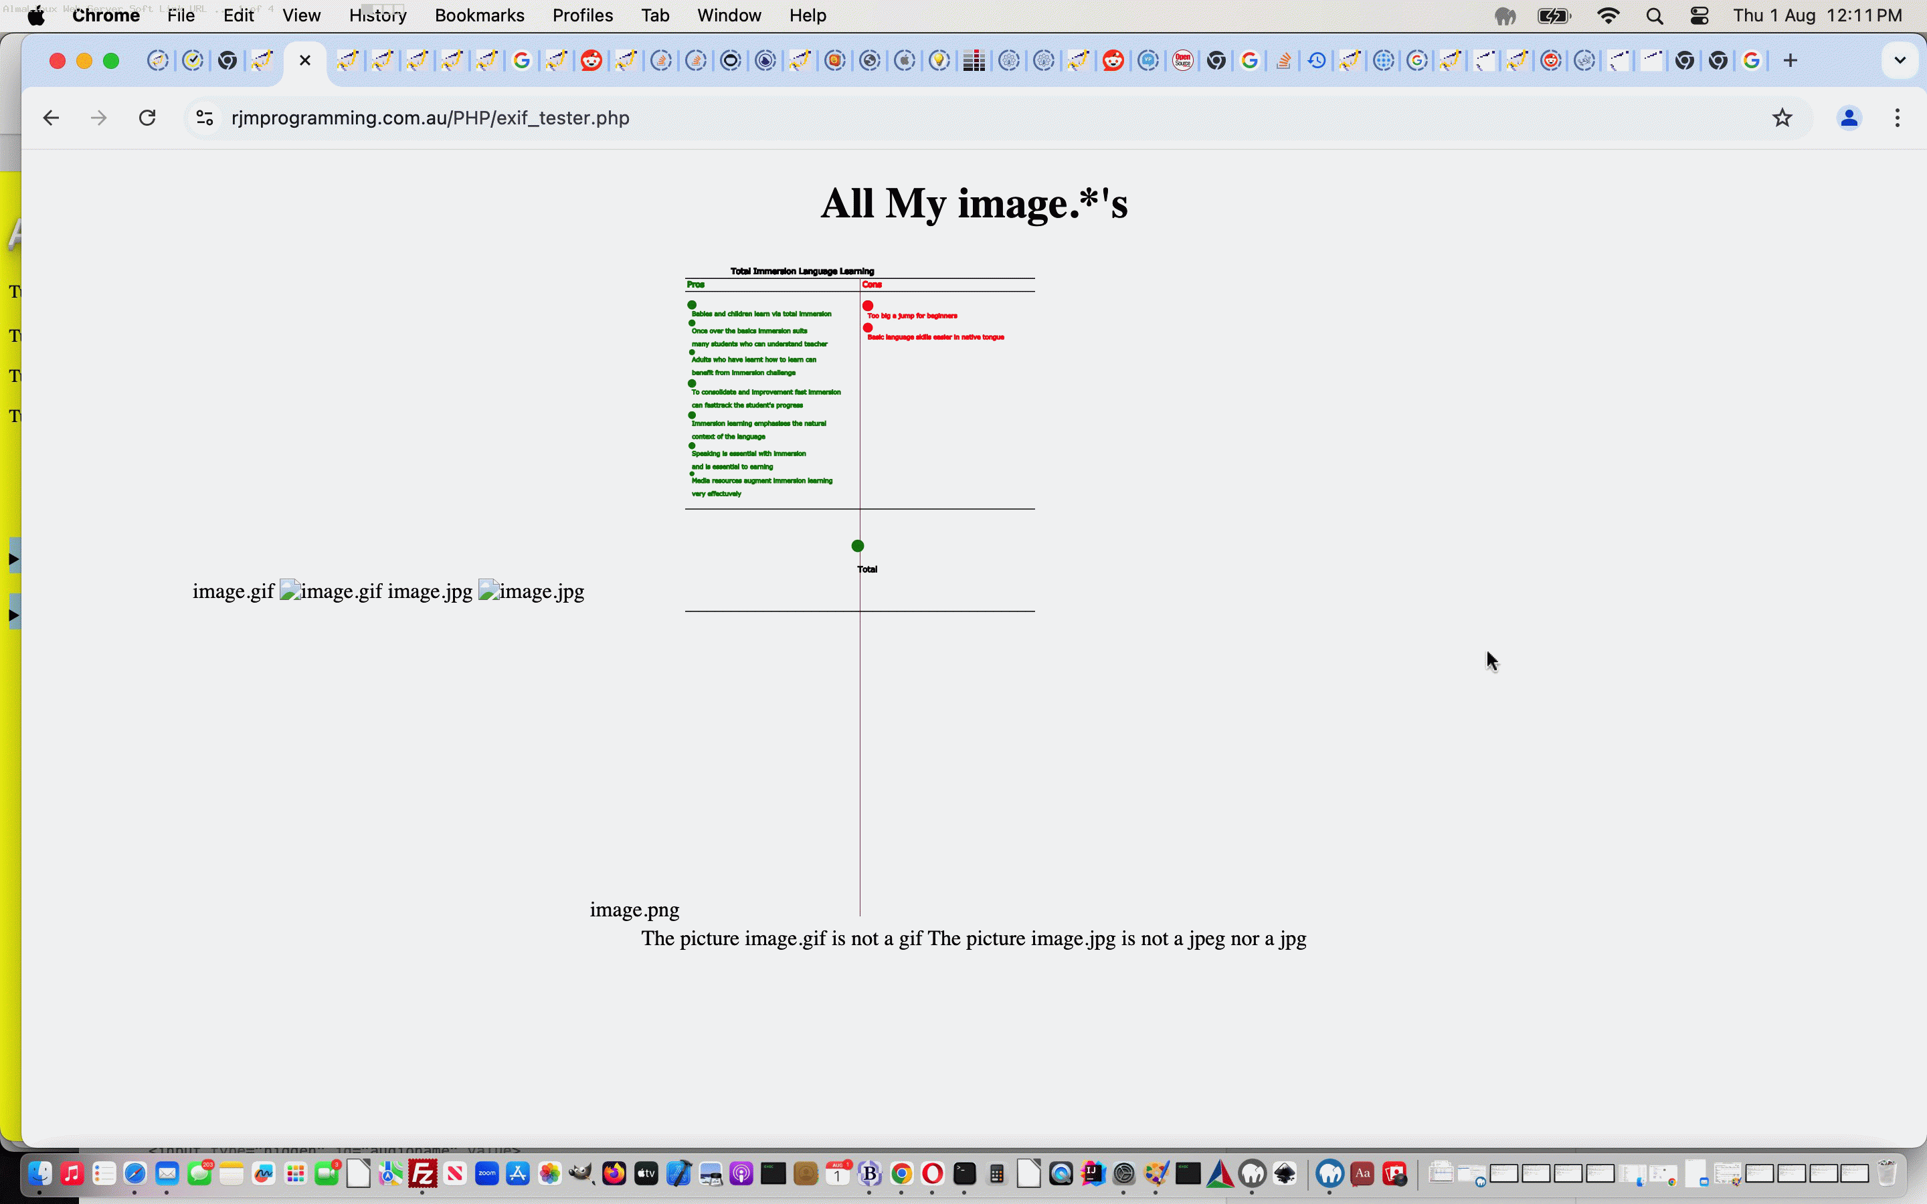The height and width of the screenshot is (1204, 1927).
Task: Open the Window menu item
Action: 729,15
